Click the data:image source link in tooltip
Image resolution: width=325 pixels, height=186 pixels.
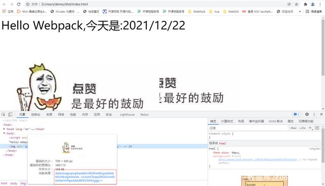pyautogui.click(x=85, y=177)
